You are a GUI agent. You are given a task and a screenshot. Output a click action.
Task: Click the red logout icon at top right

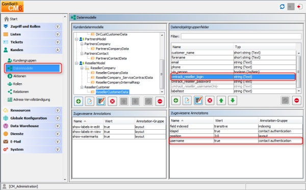(299, 7)
